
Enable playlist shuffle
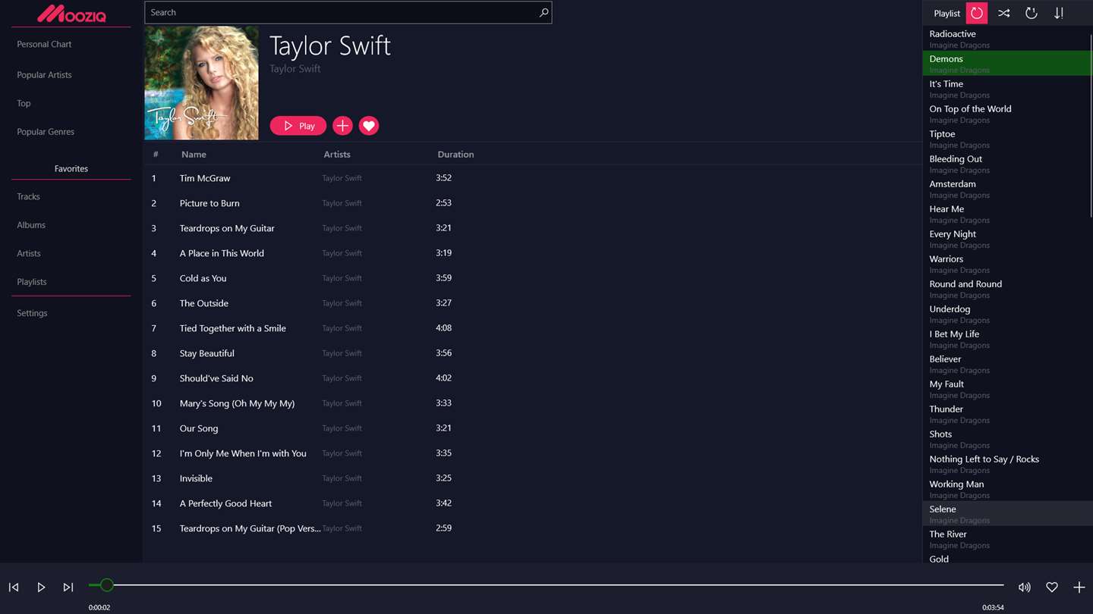pos(1003,13)
